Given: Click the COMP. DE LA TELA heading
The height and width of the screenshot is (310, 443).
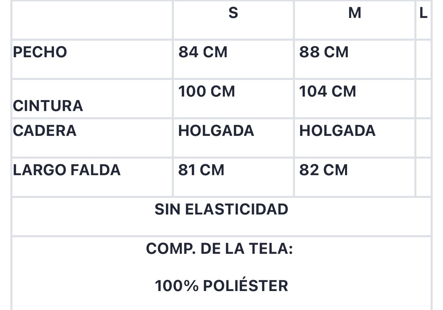Looking at the screenshot, I should click(x=219, y=249).
